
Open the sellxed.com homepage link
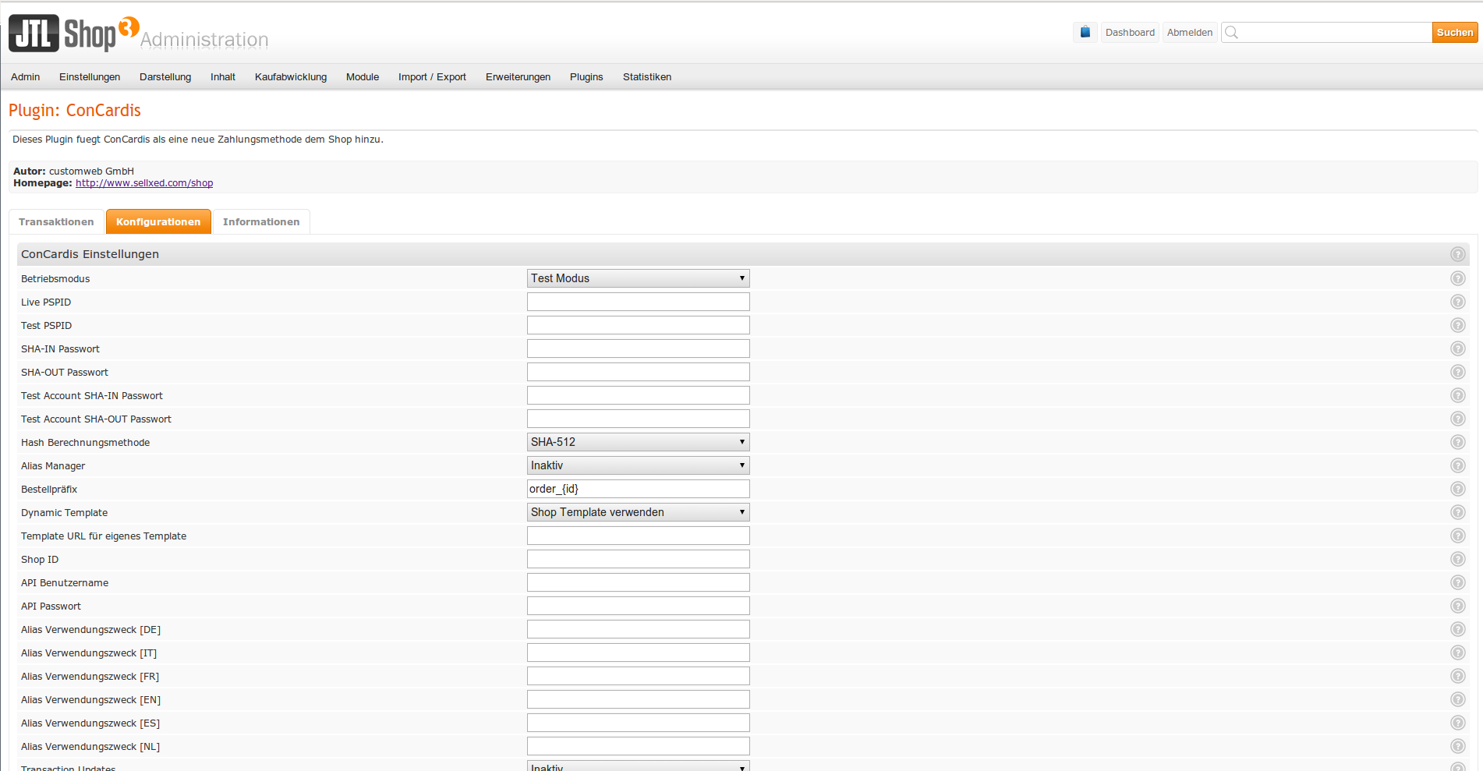pyautogui.click(x=144, y=183)
